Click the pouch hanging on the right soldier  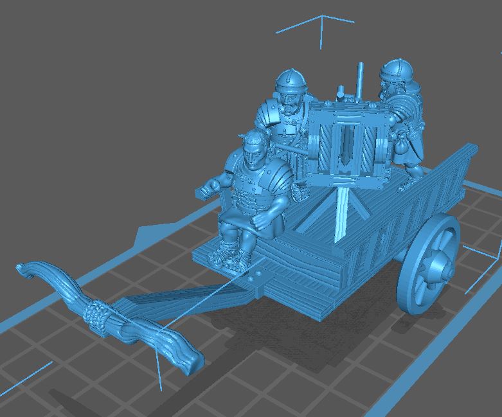coord(400,148)
